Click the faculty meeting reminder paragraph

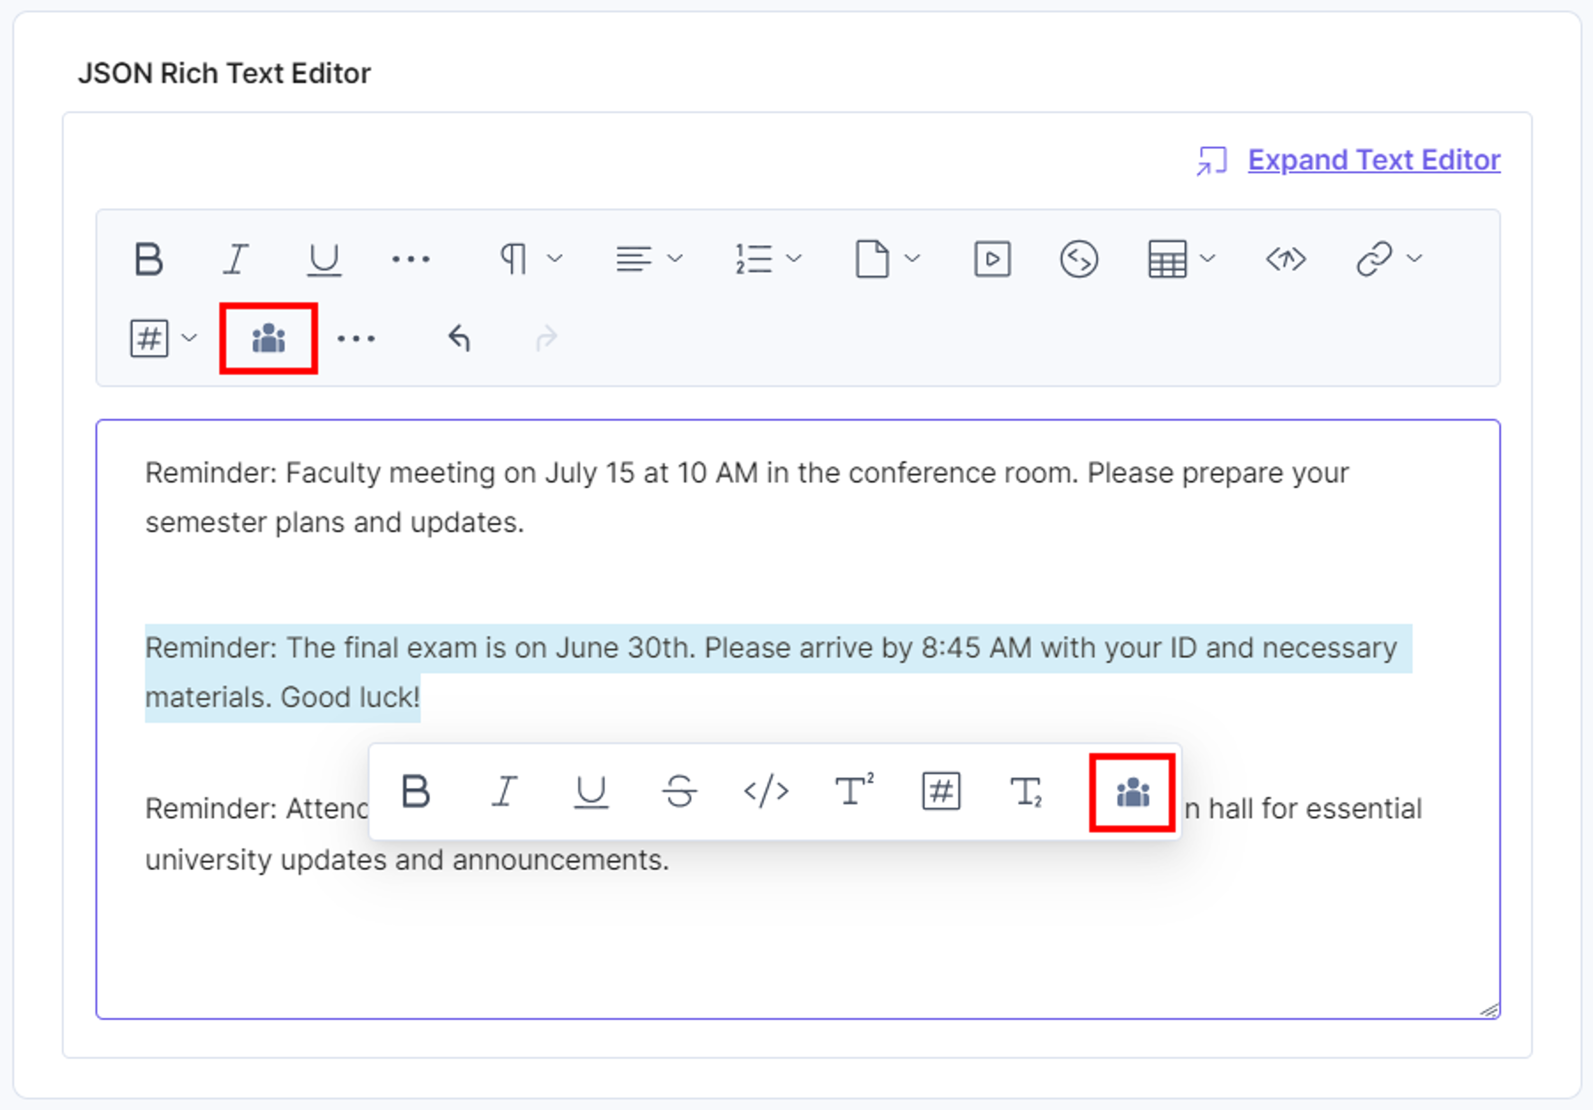click(x=747, y=497)
